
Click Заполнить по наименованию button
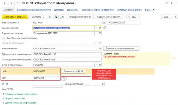click(x=121, y=49)
